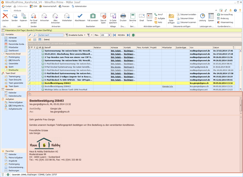
Task: Click the Allen Antworten icon
Action: 55,16
